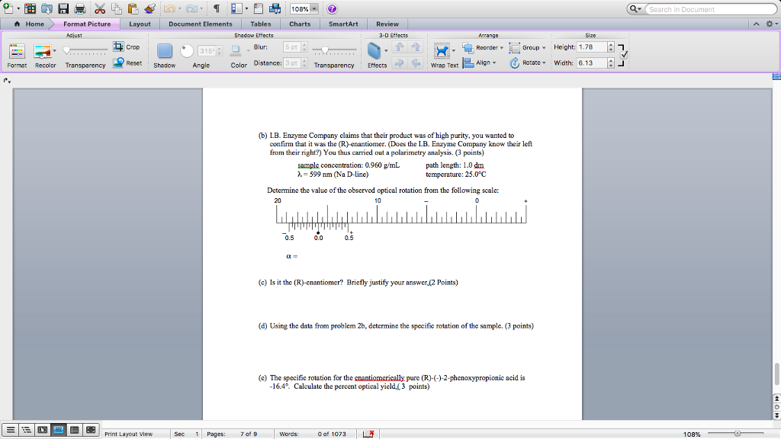Expand the Wrap Text dropdown
781x439 pixels.
[443, 52]
